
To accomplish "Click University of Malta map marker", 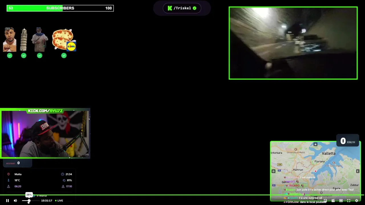I will pyautogui.click(x=296, y=149).
